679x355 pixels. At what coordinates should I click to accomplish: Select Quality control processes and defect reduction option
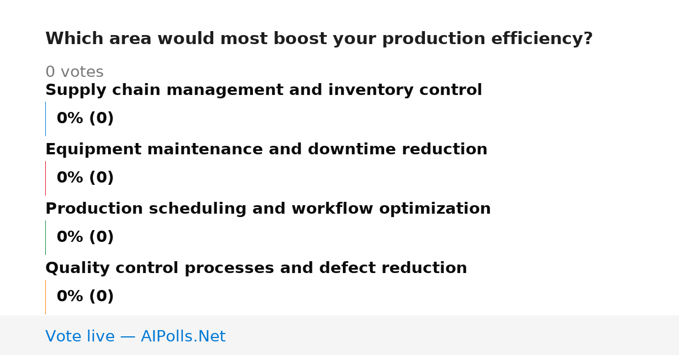pos(256,269)
